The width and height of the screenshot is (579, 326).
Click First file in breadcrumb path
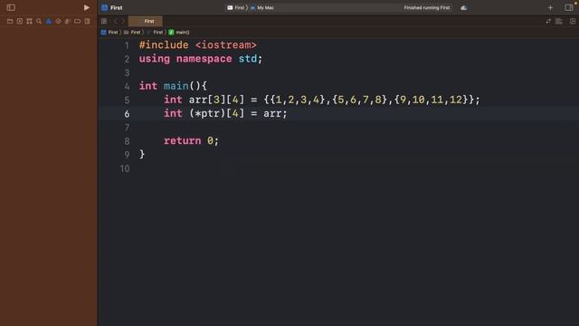pyautogui.click(x=155, y=33)
